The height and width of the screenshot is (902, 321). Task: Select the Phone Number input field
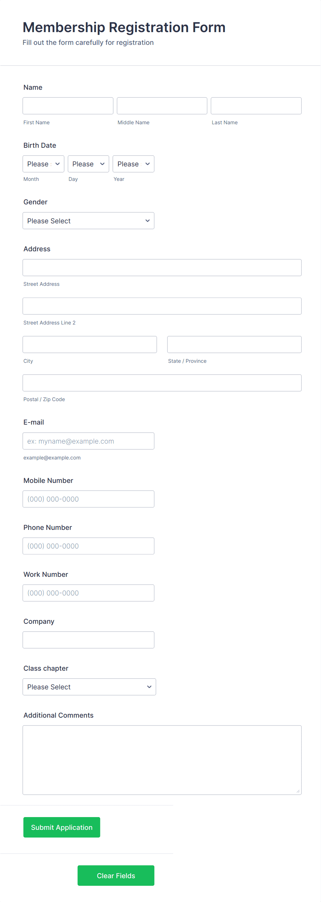tap(88, 545)
